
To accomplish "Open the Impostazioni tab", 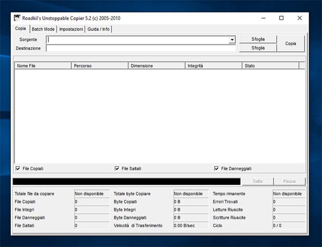I will [71, 29].
